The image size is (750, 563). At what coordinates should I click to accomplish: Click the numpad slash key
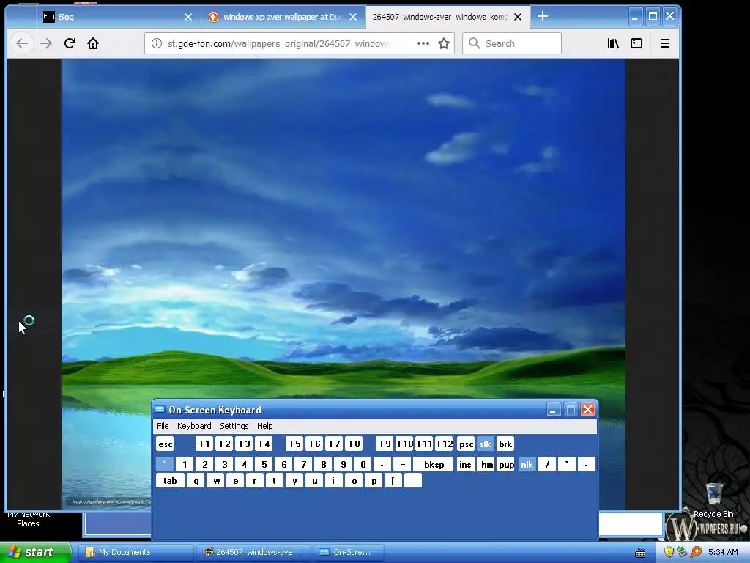(x=546, y=464)
